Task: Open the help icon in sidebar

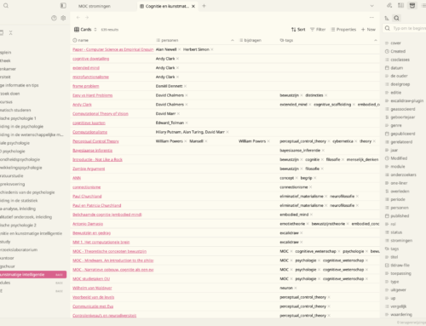Action: [54, 18]
